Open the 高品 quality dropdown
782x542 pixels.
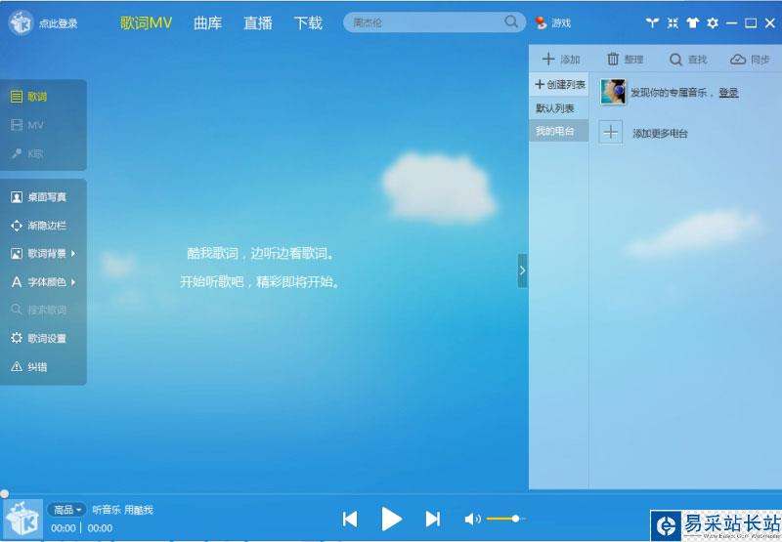66,510
